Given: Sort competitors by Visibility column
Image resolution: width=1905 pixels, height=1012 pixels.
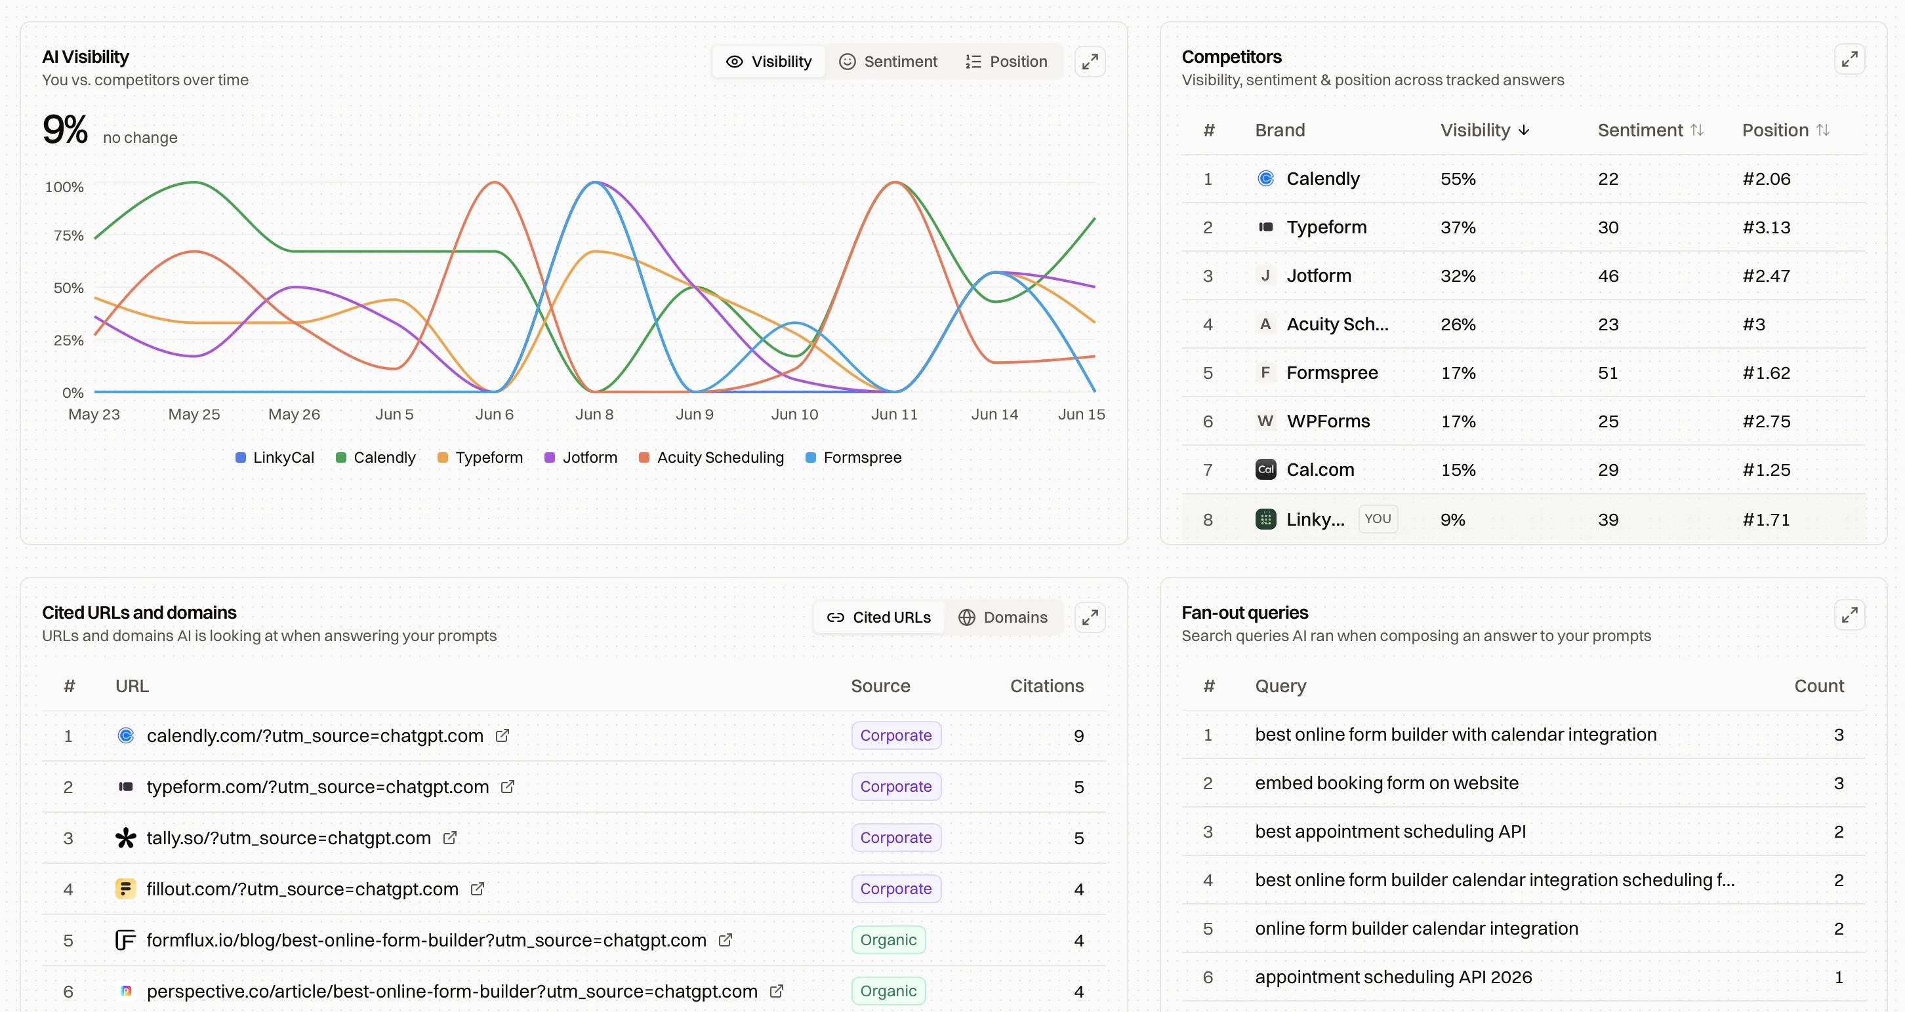Looking at the screenshot, I should 1485,130.
